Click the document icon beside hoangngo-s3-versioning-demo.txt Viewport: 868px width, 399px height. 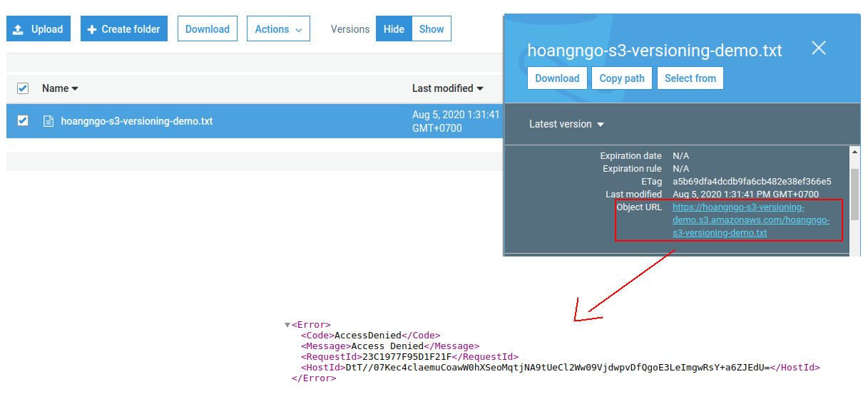[x=48, y=121]
